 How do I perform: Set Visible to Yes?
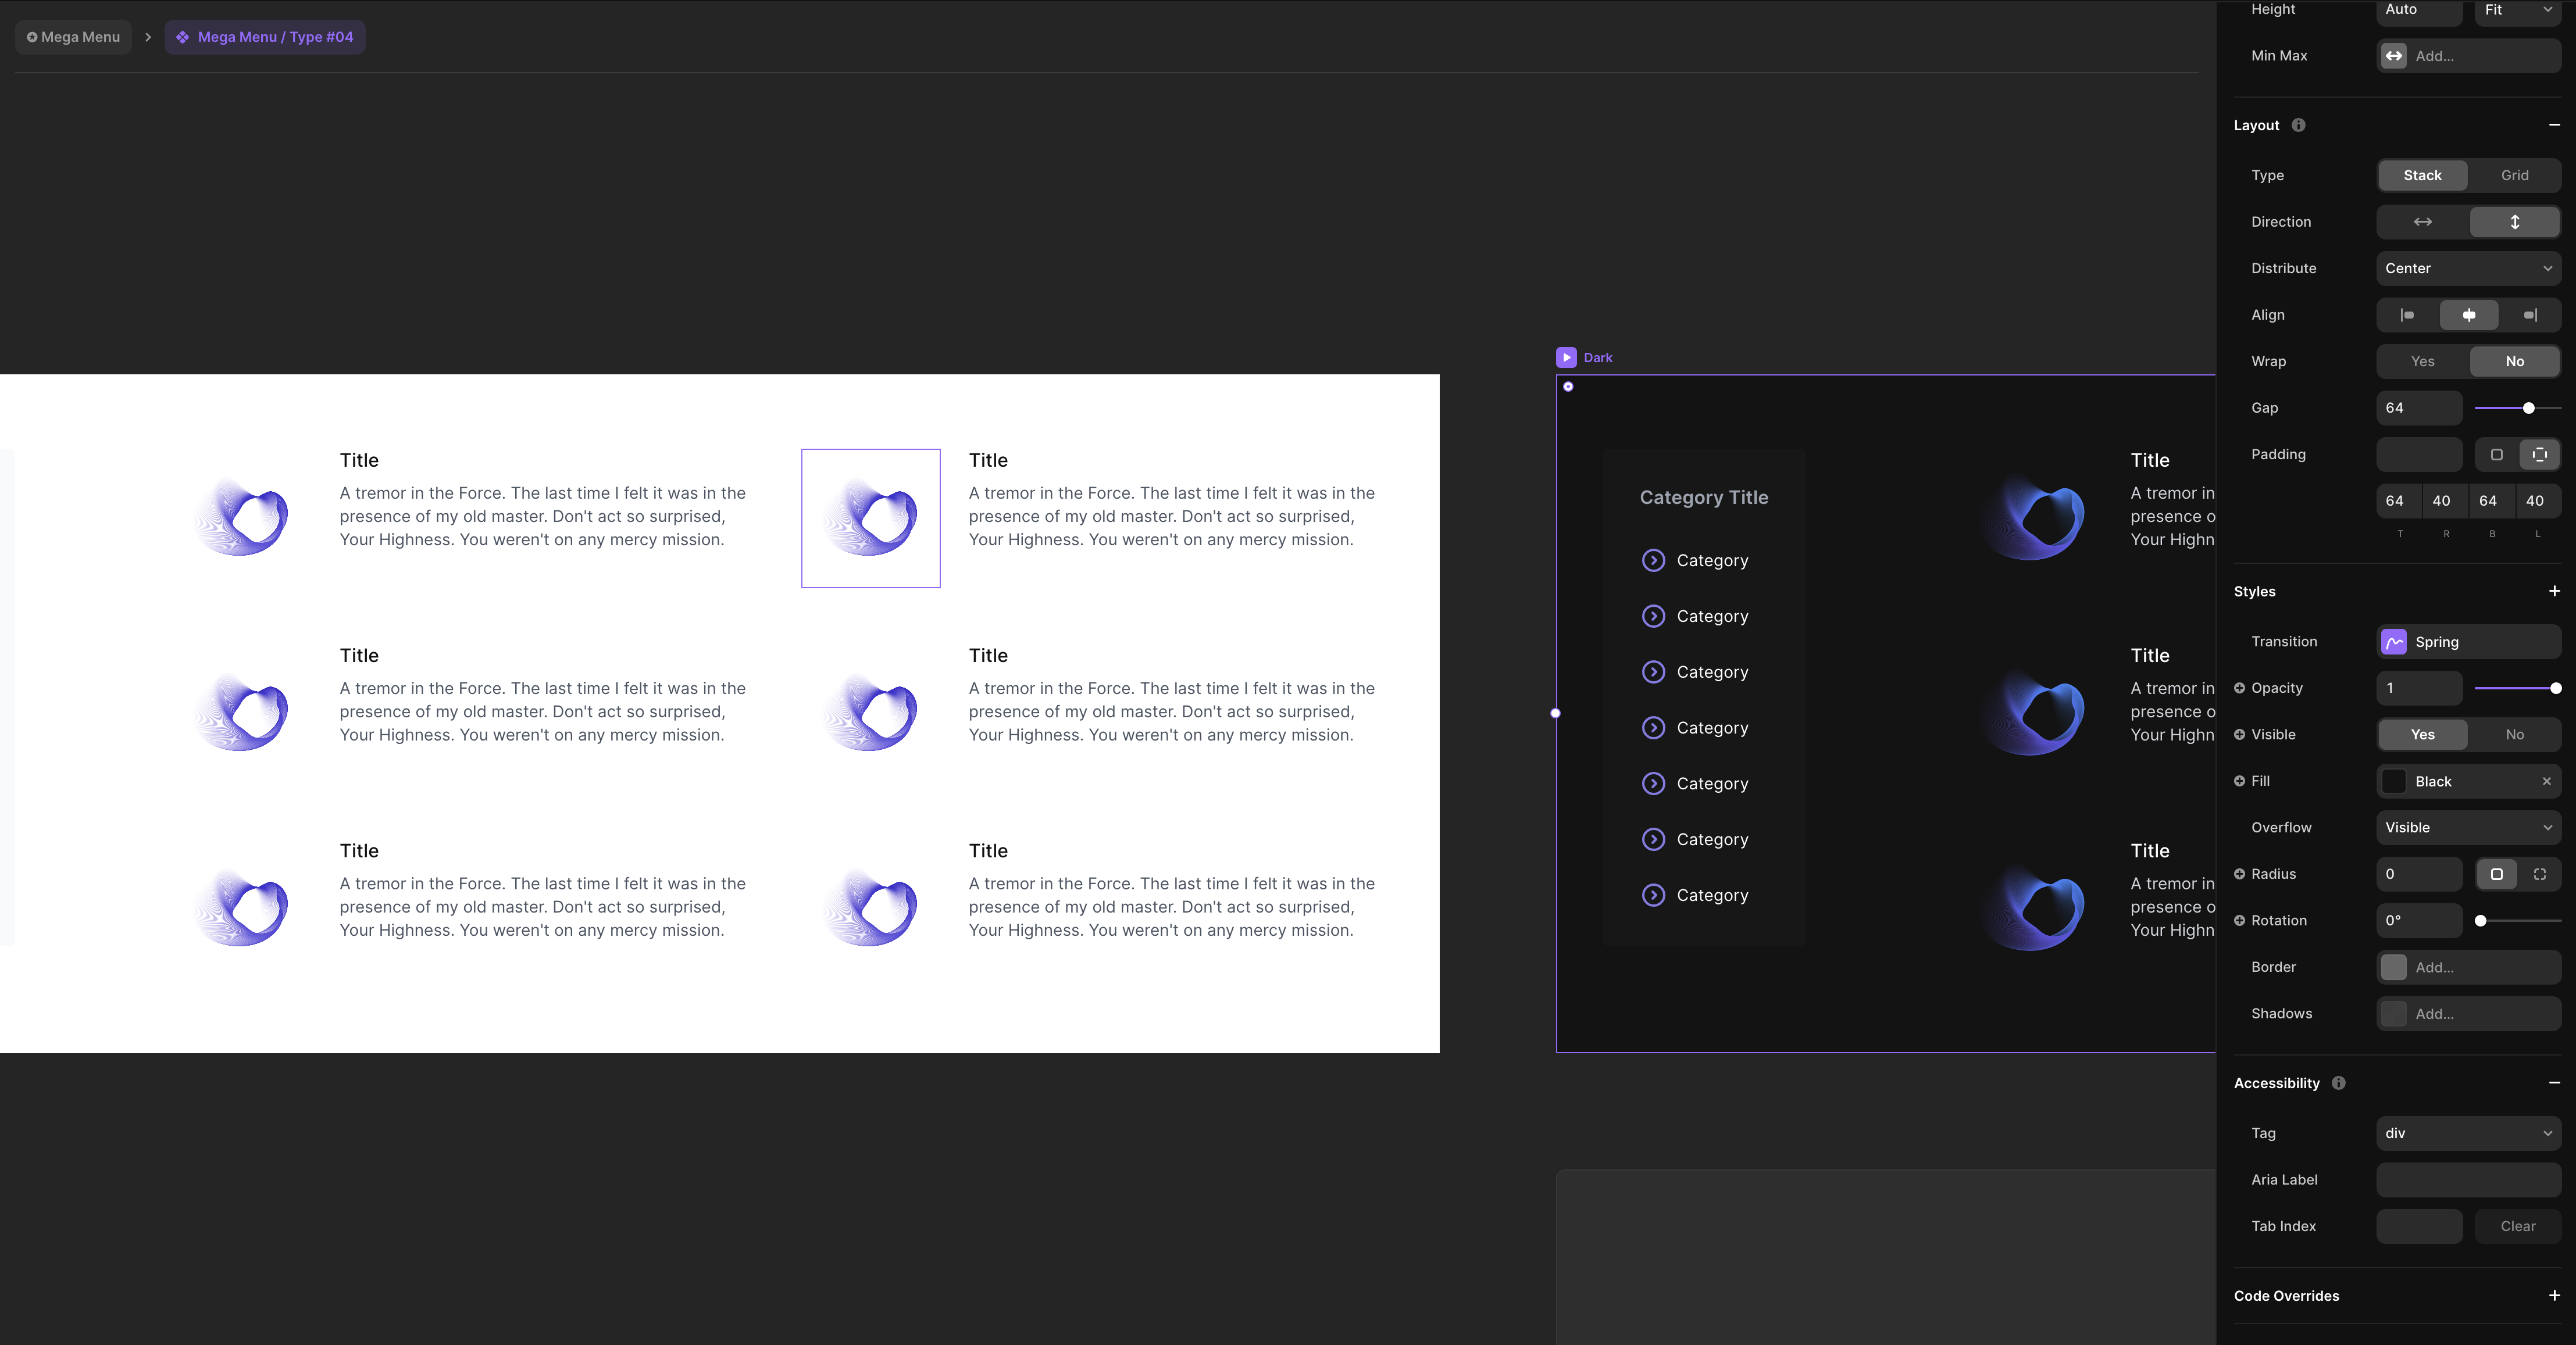pos(2422,735)
